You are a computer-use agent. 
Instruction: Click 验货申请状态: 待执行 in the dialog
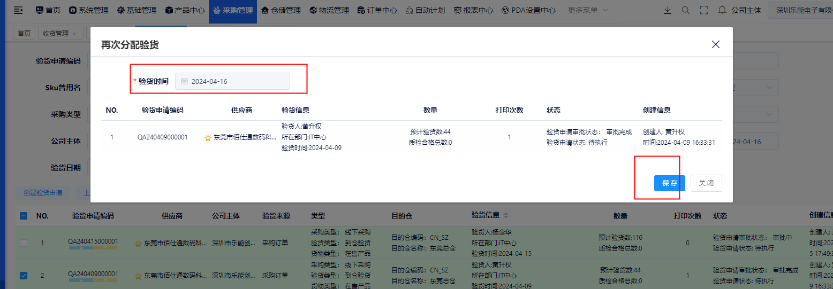577,143
